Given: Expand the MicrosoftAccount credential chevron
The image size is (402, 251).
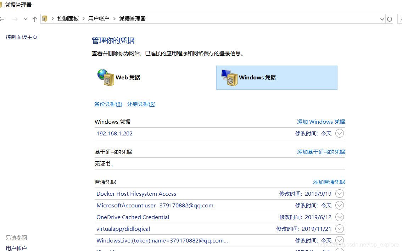Looking at the screenshot, I should point(340,205).
